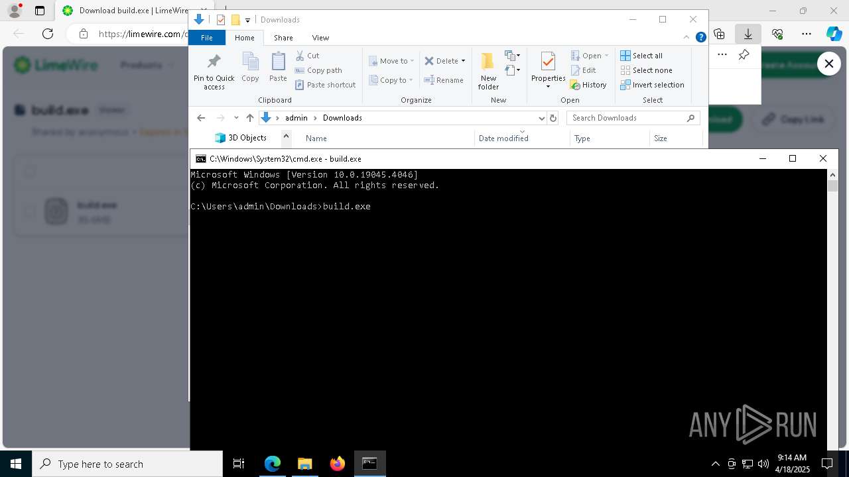Expand the Properties dropdown arrow
This screenshot has height=477, width=849.
pyautogui.click(x=548, y=87)
